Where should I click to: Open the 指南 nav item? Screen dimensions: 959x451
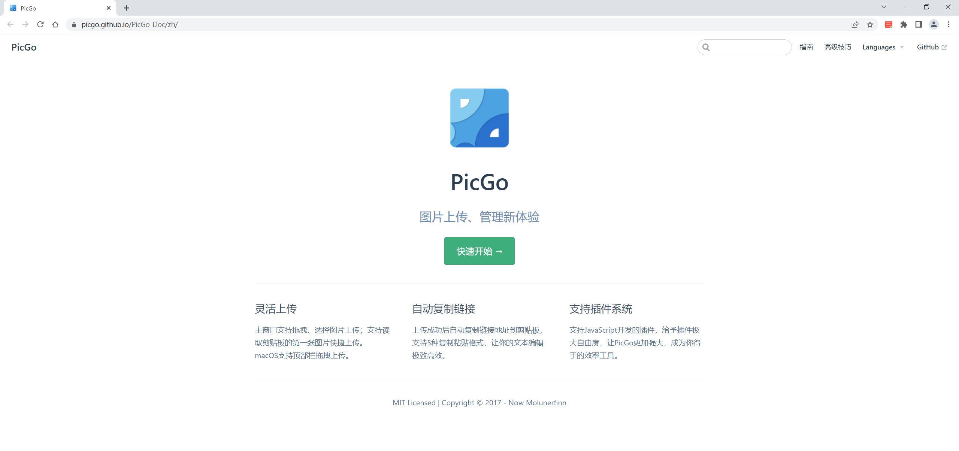tap(806, 47)
